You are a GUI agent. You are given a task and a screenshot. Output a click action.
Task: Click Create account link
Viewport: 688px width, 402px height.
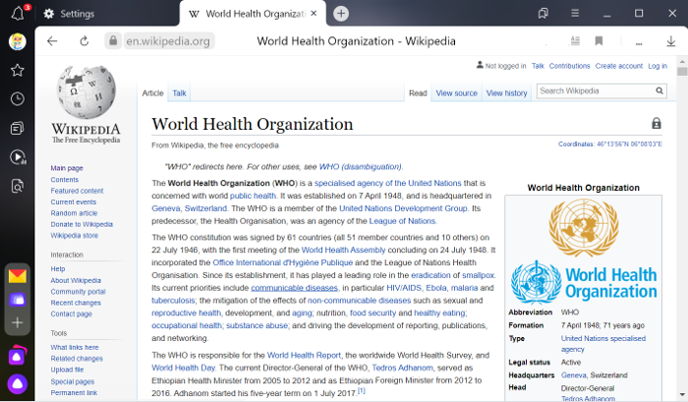(618, 66)
